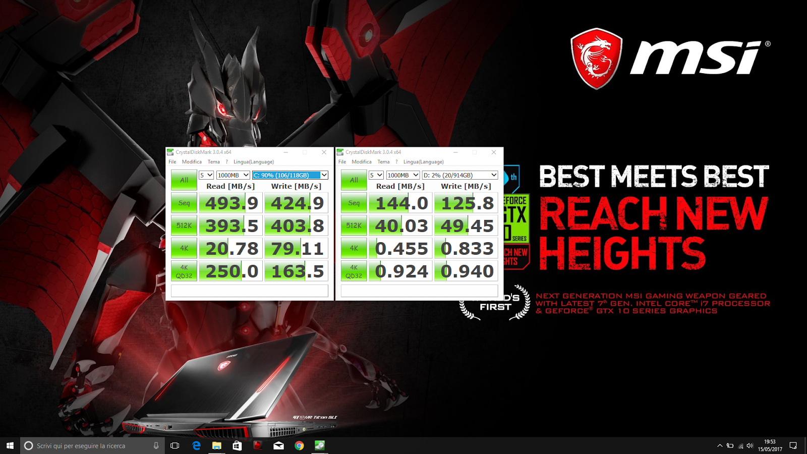This screenshot has width=807, height=454.
Task: Open C: 90% drive dropdown
Action: pyautogui.click(x=290, y=175)
